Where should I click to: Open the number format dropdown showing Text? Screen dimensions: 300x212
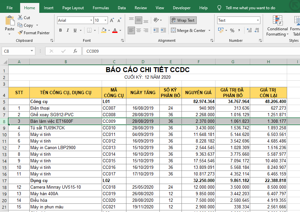click(258, 20)
